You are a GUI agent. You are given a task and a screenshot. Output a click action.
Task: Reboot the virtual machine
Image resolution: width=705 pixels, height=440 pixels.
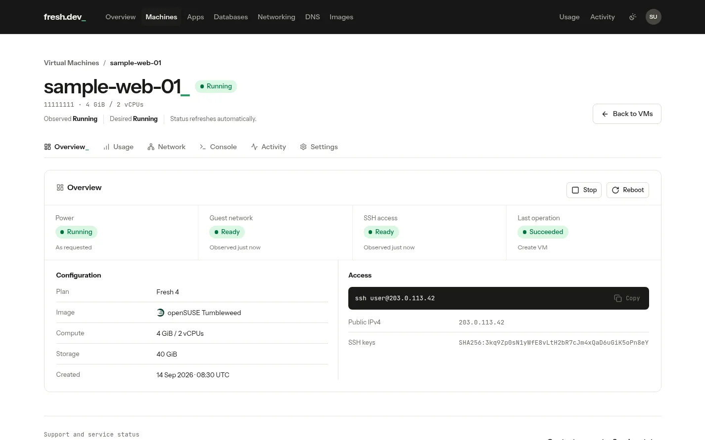pos(628,190)
